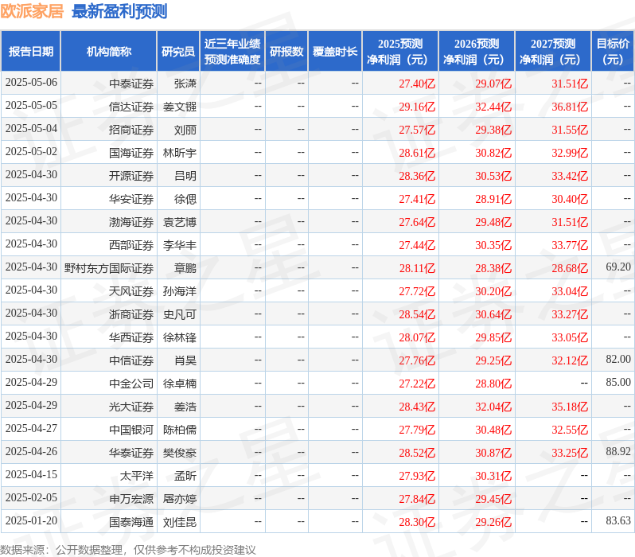Click the 36.81亿 forecast value

point(570,107)
